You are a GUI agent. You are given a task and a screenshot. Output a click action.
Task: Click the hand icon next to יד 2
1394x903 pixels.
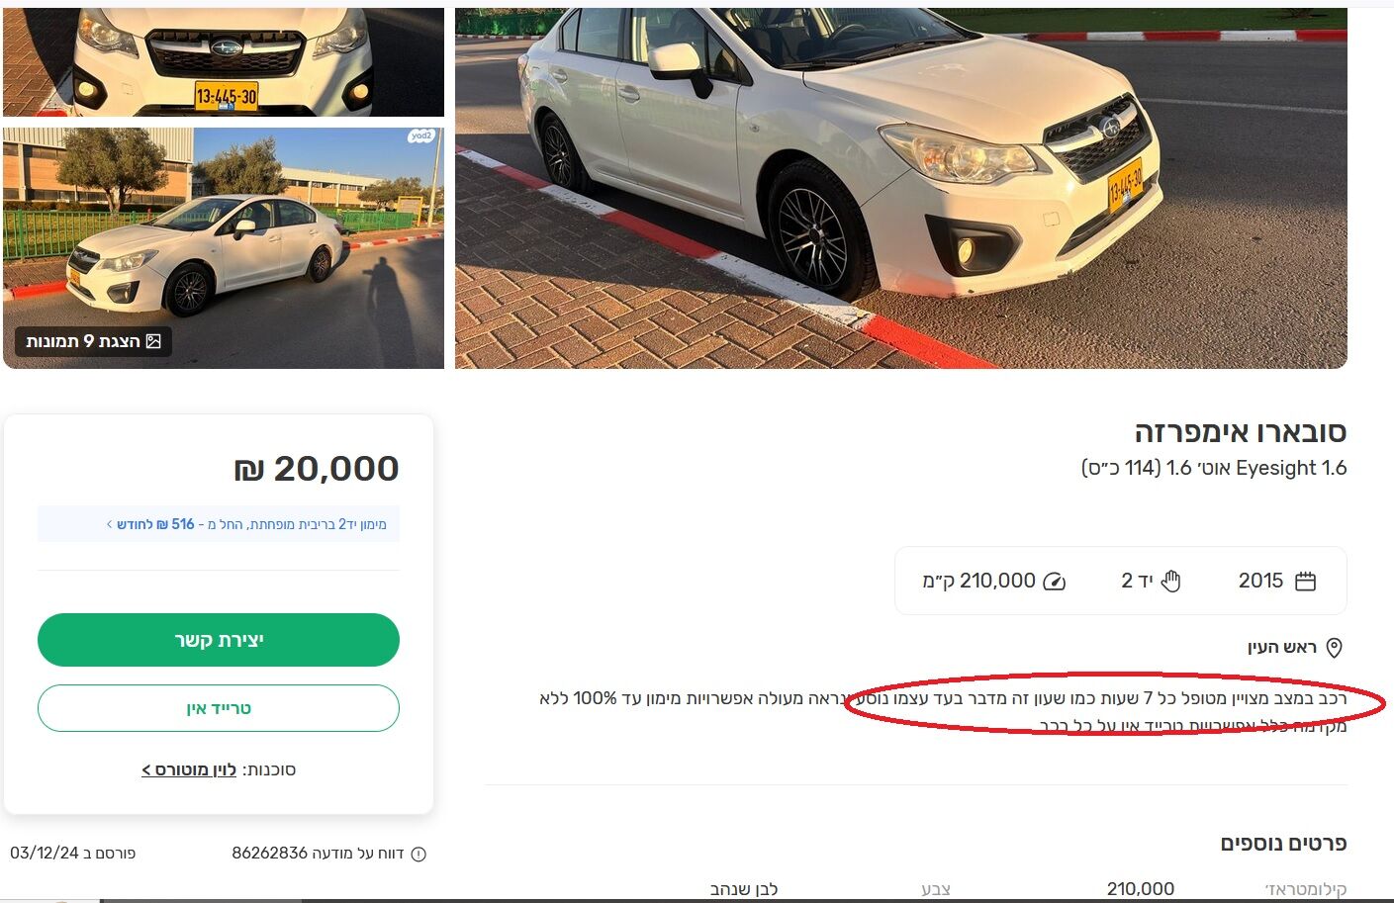point(1171,582)
